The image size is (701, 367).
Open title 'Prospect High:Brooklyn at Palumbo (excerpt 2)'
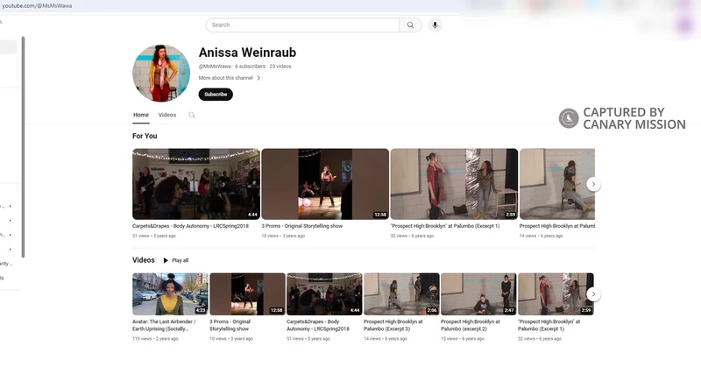[x=471, y=325]
